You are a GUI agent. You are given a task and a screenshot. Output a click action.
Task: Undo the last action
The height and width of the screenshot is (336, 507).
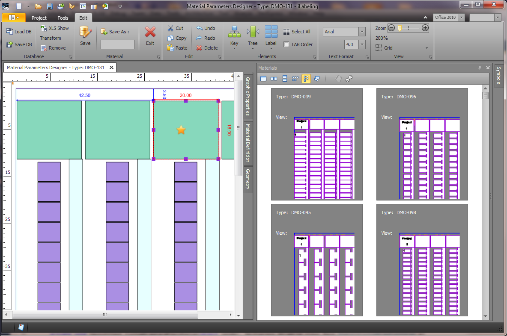point(205,28)
